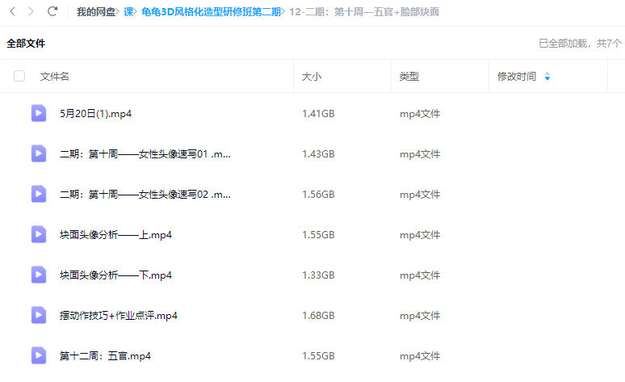Image resolution: width=625 pixels, height=382 pixels.
Task: Click video icon of 5月20日(1).mp4
Action: [x=38, y=113]
